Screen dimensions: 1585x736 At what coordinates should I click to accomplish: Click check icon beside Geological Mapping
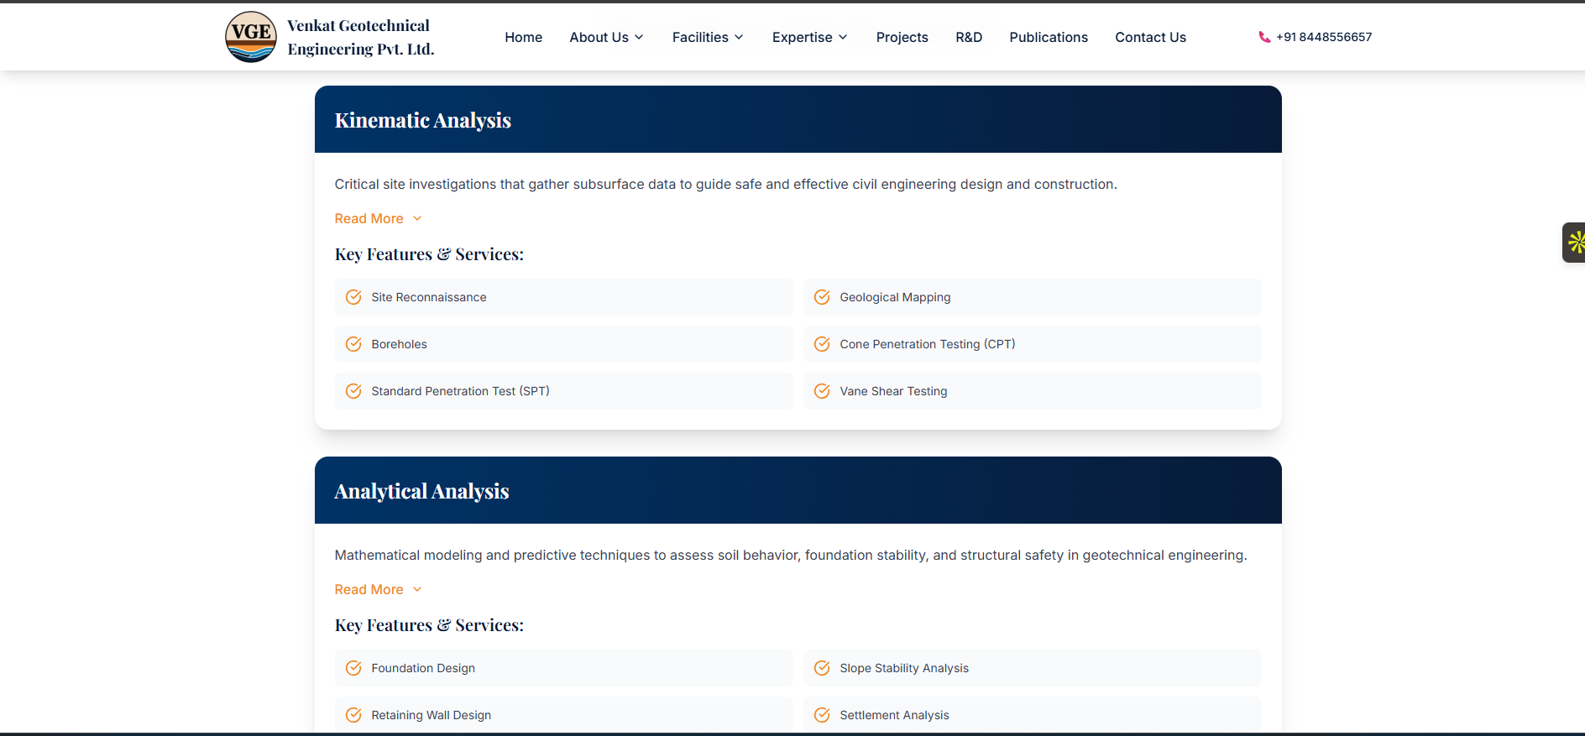(x=822, y=297)
